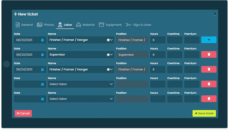Delete the Supervisor labor row with trash icon

coord(209,55)
